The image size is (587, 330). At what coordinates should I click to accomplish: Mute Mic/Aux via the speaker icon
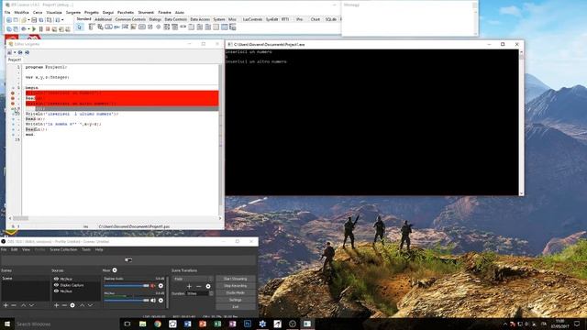[x=153, y=300]
